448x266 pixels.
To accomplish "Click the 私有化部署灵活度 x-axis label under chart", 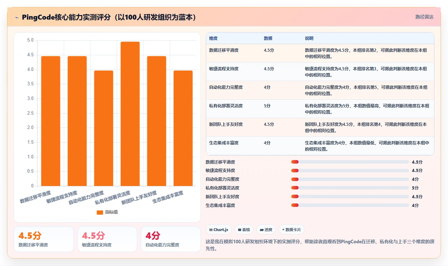I will tap(113, 197).
